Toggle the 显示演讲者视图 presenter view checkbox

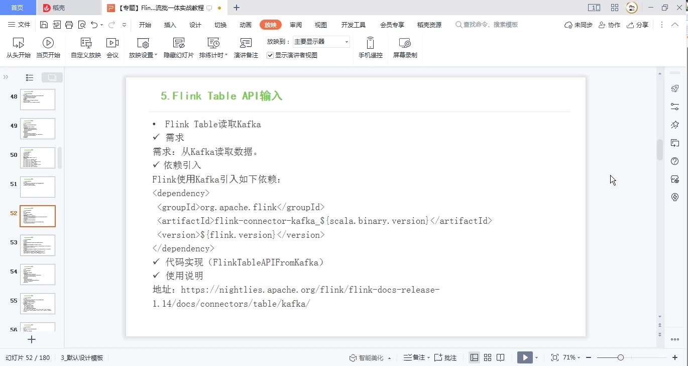270,55
